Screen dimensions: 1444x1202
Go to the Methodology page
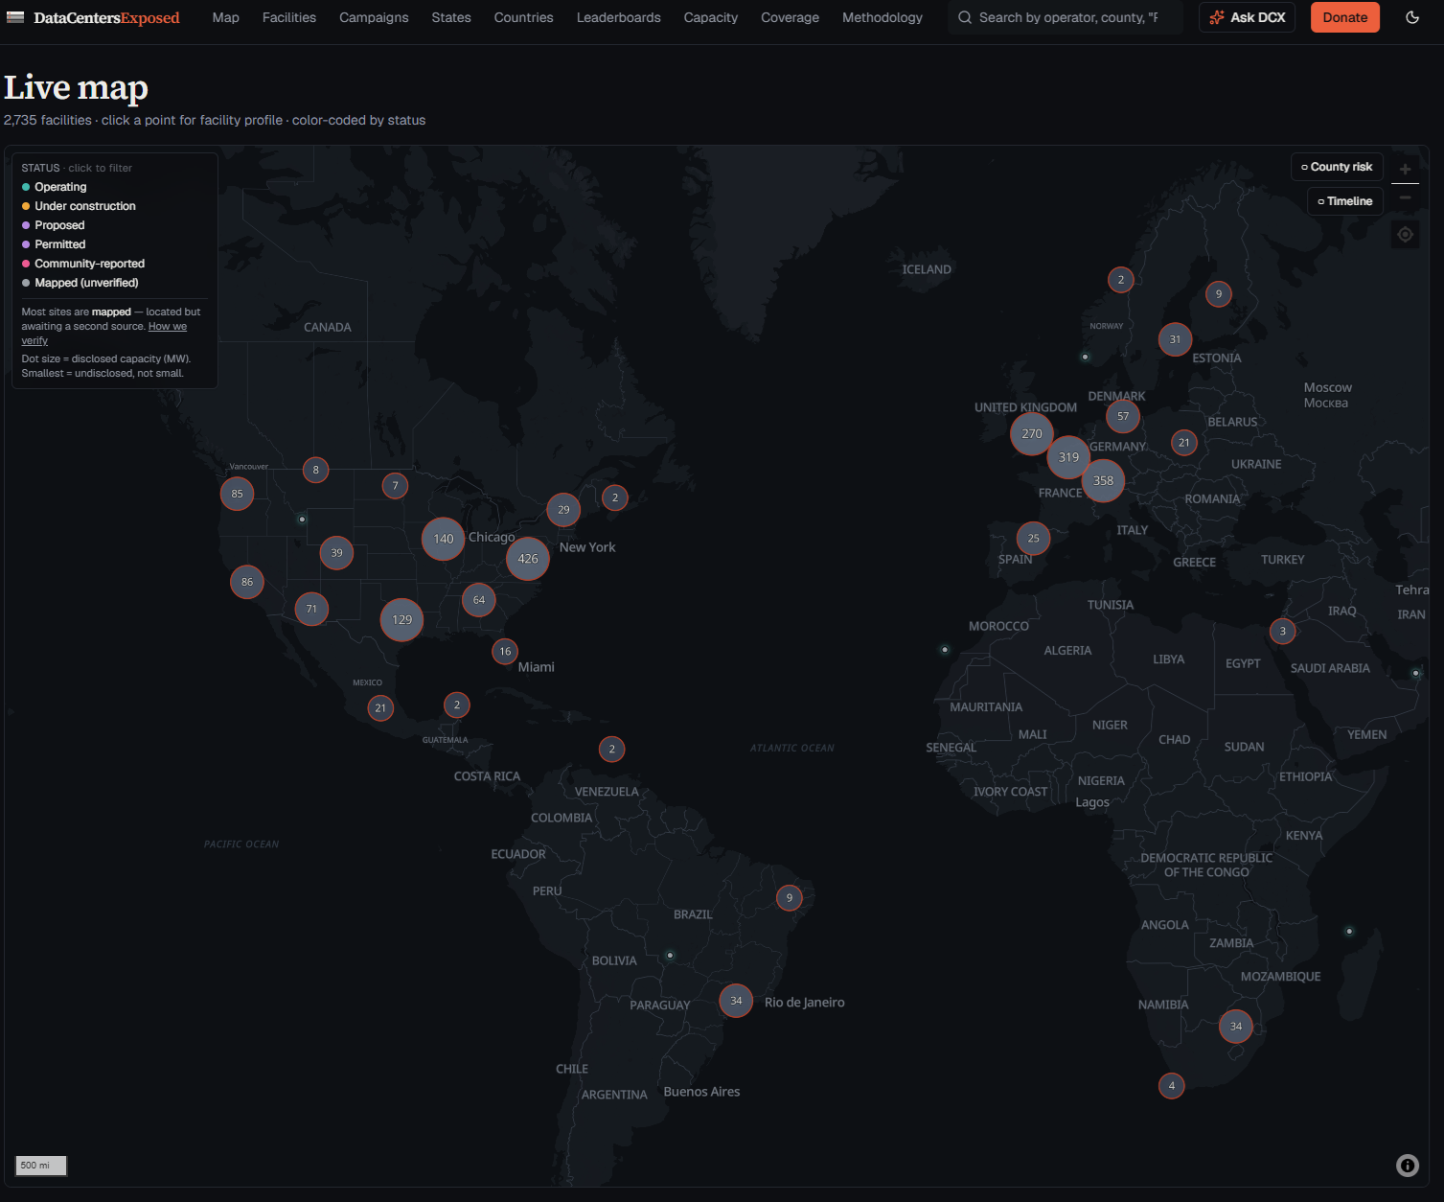pos(882,17)
